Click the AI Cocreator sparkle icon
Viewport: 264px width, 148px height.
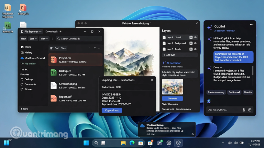click(x=164, y=63)
